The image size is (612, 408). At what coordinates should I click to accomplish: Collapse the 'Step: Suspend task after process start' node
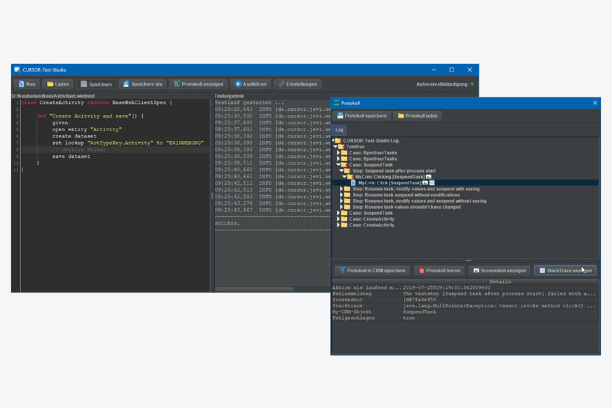(341, 171)
